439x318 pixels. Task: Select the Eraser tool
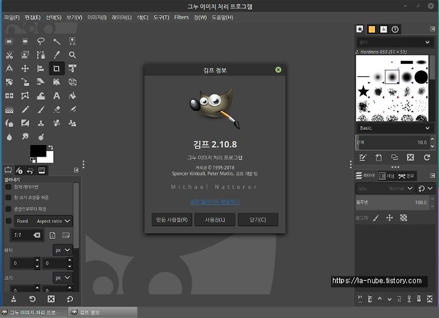(x=57, y=110)
